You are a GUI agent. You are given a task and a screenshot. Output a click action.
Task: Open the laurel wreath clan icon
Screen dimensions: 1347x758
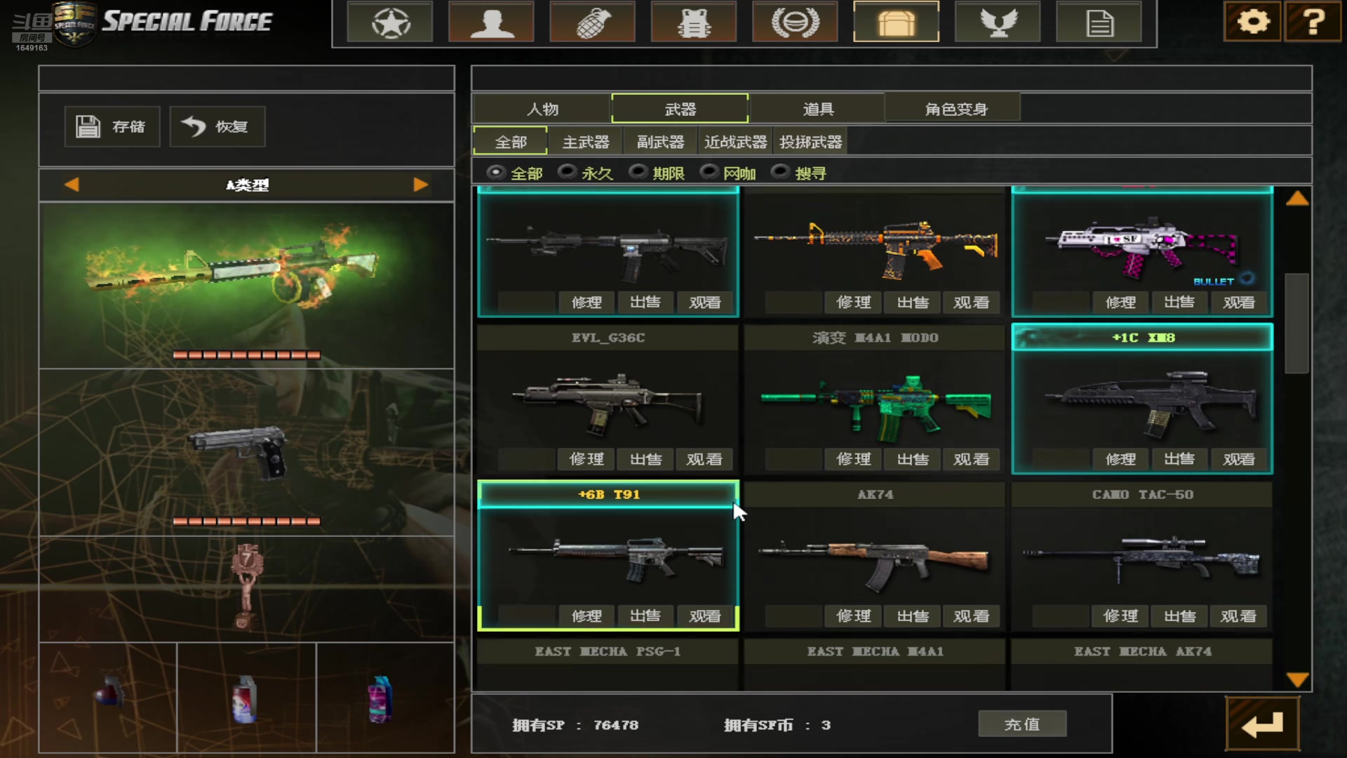[795, 22]
